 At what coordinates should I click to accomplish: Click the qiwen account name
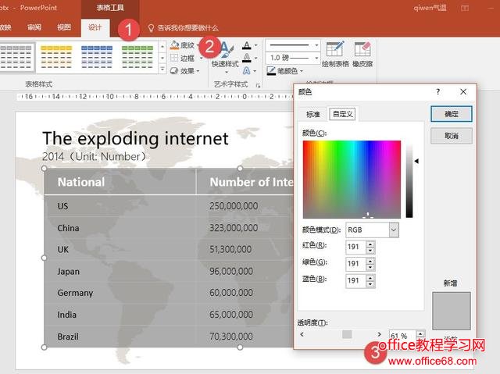[x=430, y=8]
